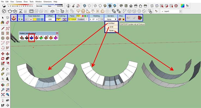Select the Protractor tool
Screen dimensions: 201x108
(3, 74)
